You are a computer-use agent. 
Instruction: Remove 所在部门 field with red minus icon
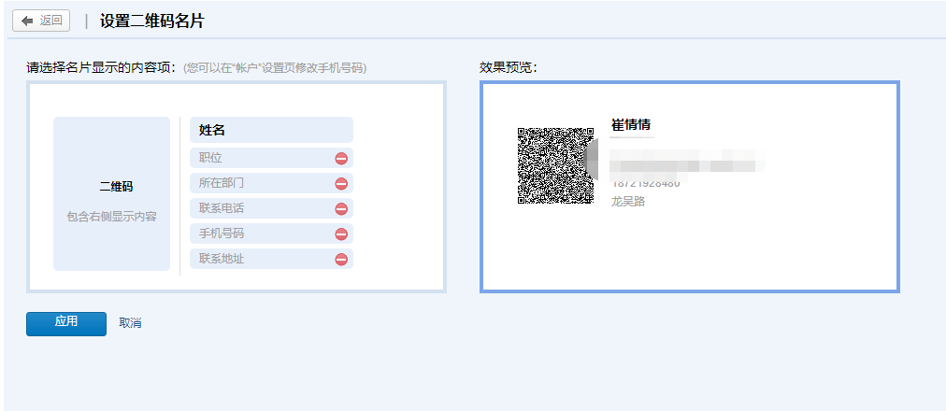tap(341, 183)
